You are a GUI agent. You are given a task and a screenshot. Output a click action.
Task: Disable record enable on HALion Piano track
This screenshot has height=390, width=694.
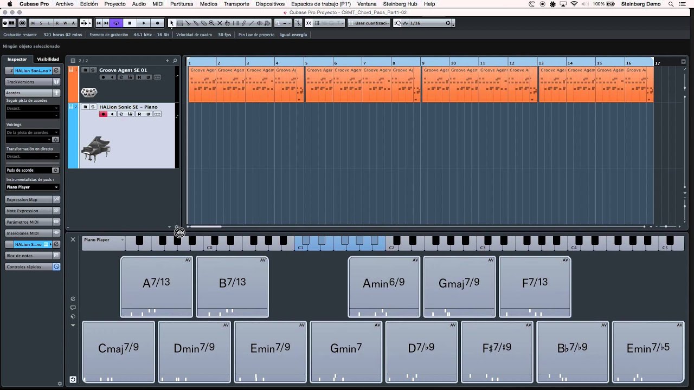(103, 114)
